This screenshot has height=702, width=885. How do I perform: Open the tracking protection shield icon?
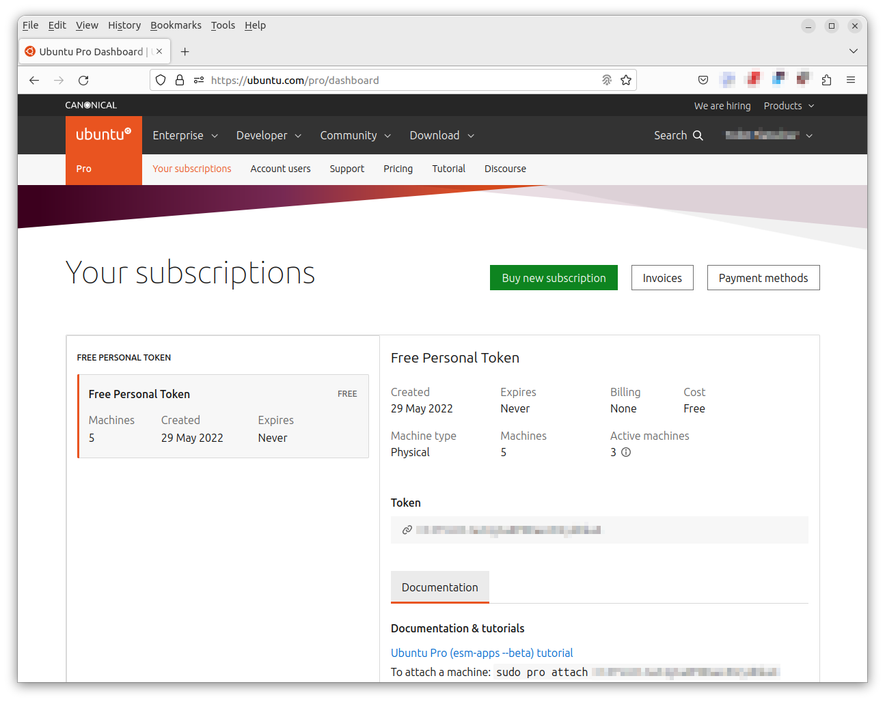pyautogui.click(x=161, y=80)
